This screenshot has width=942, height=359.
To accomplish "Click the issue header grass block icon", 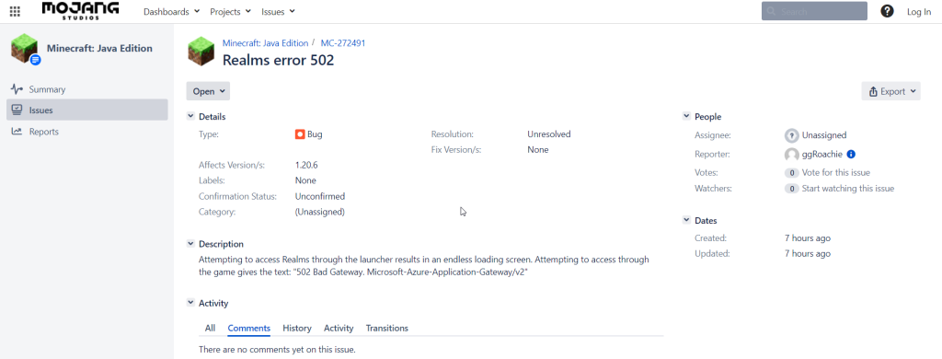I will 201,52.
